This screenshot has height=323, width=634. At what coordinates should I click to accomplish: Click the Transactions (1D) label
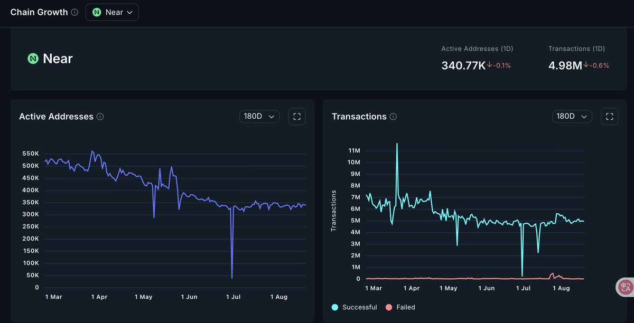coord(576,49)
